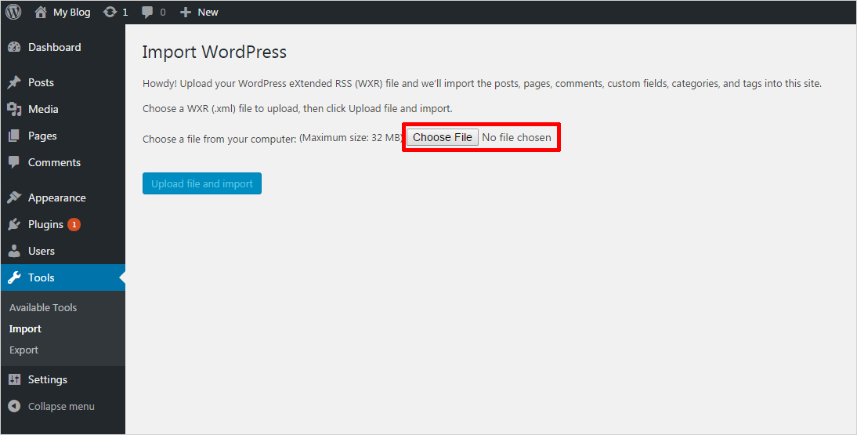Open the comments bubble icon in toolbar

click(x=147, y=13)
